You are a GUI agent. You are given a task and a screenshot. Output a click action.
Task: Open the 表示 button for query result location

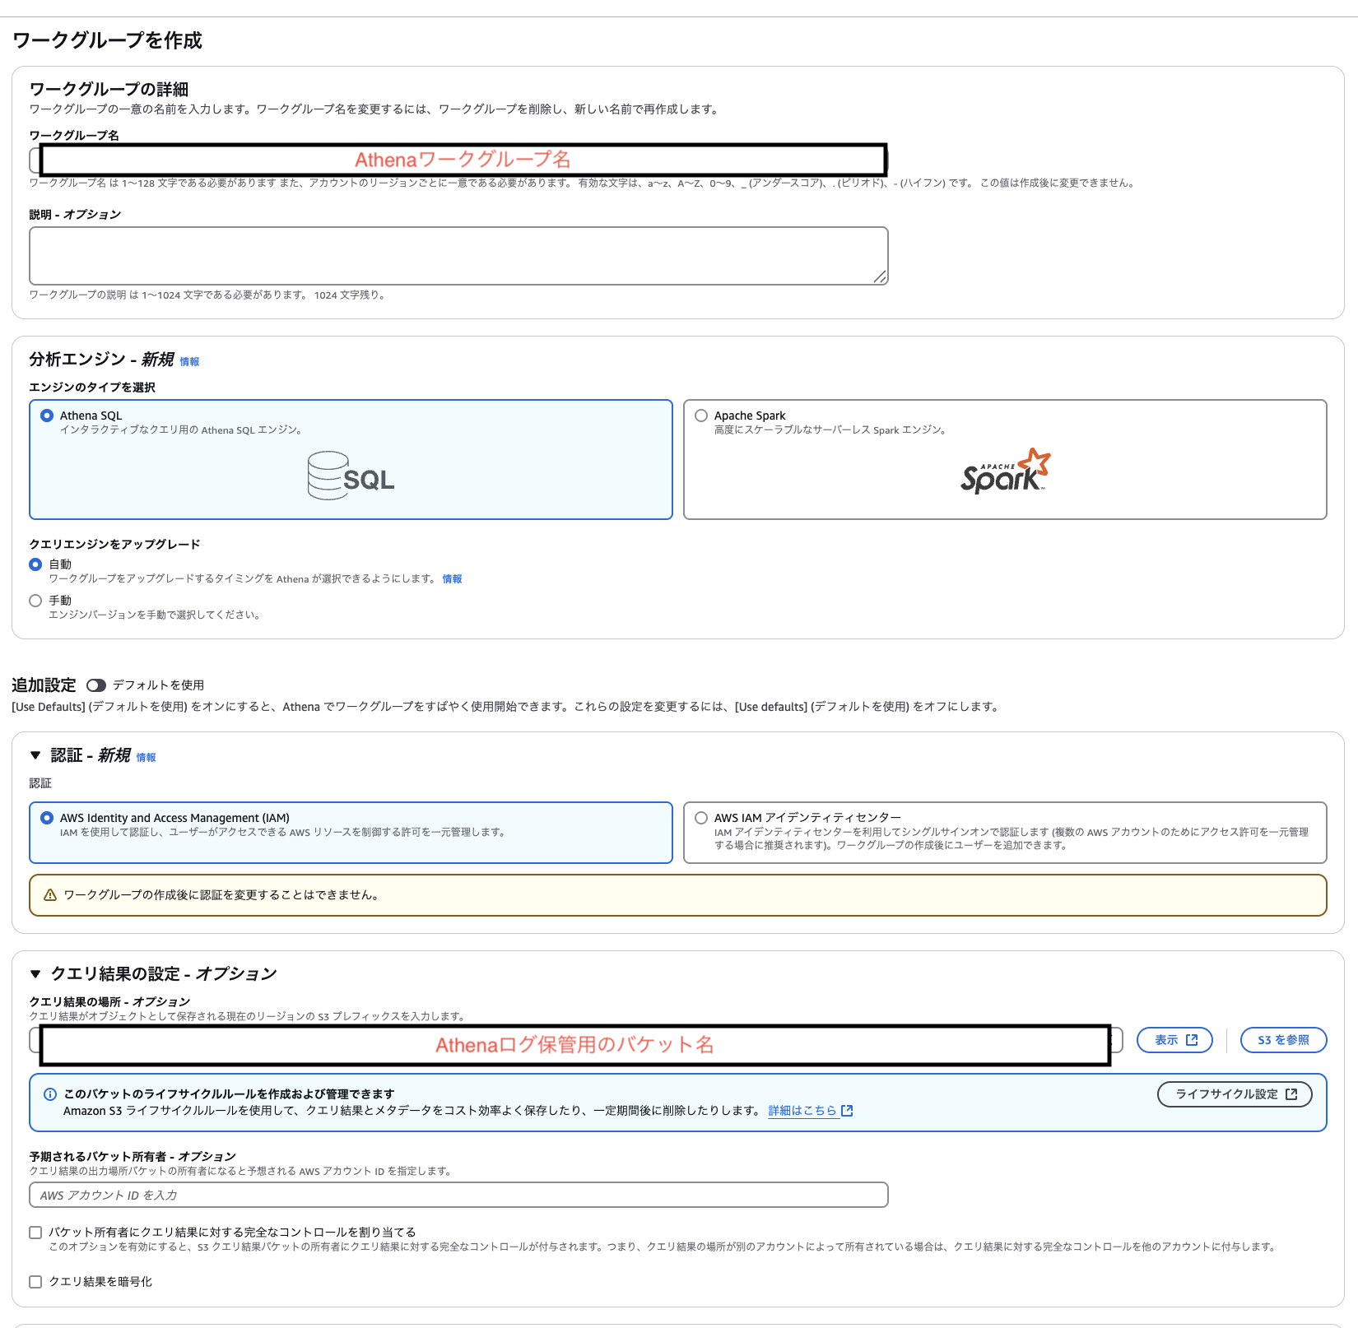click(1175, 1040)
